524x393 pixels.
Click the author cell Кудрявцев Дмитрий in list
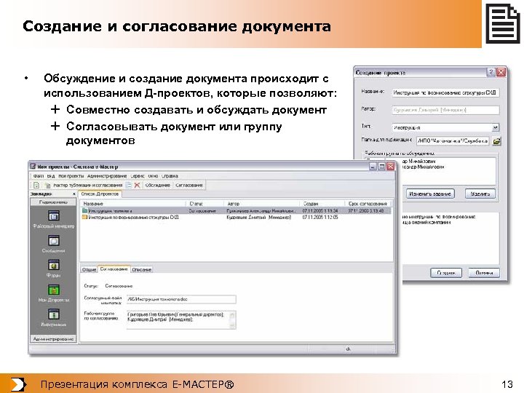point(258,217)
